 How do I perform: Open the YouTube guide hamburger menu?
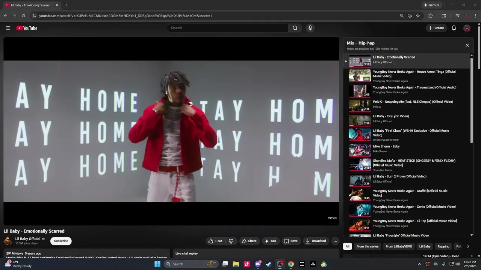(8, 28)
